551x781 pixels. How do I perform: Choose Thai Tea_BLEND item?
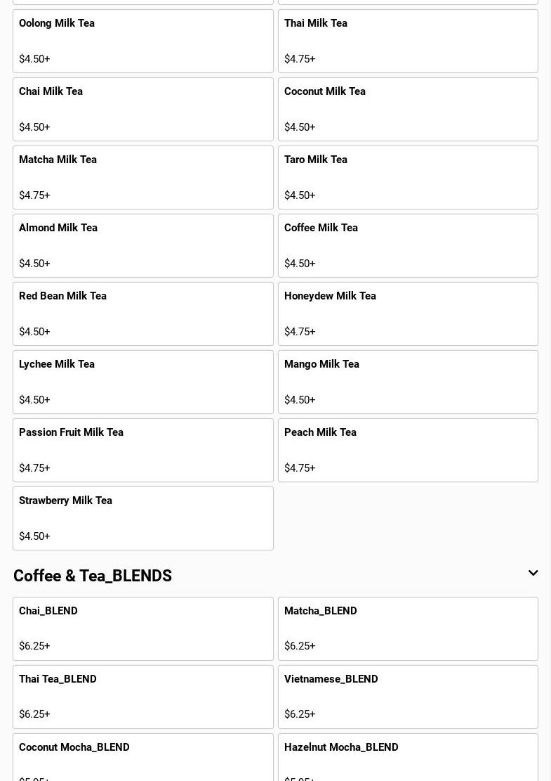142,697
